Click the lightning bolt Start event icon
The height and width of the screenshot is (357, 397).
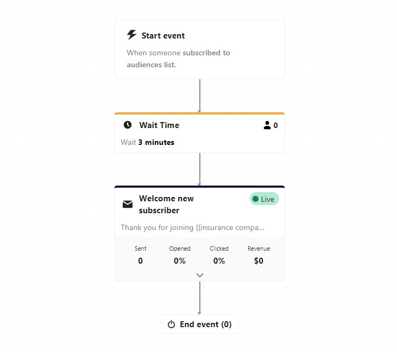(131, 35)
